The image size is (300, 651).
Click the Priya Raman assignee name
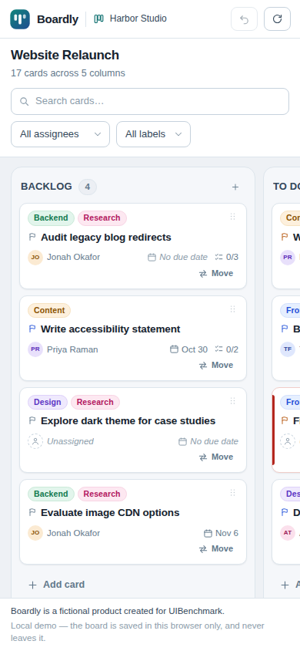(72, 349)
